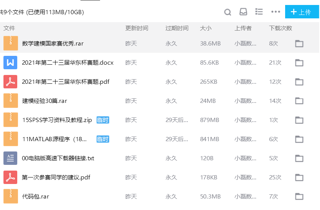Click folder icon for 数学建模国家赛优秀.rar row
320x210 pixels.
[x=299, y=44]
